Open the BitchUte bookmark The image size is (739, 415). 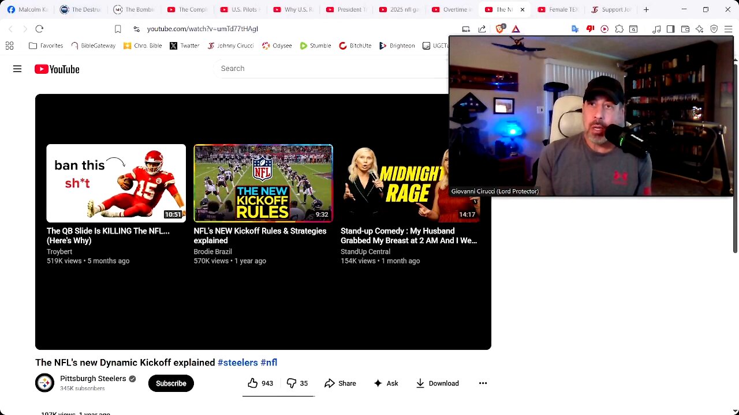click(355, 46)
